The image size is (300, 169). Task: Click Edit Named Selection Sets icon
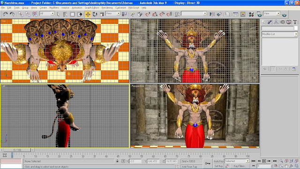coord(177,14)
